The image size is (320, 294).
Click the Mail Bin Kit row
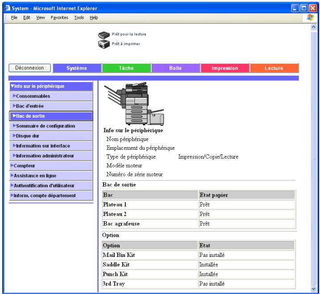point(199,255)
